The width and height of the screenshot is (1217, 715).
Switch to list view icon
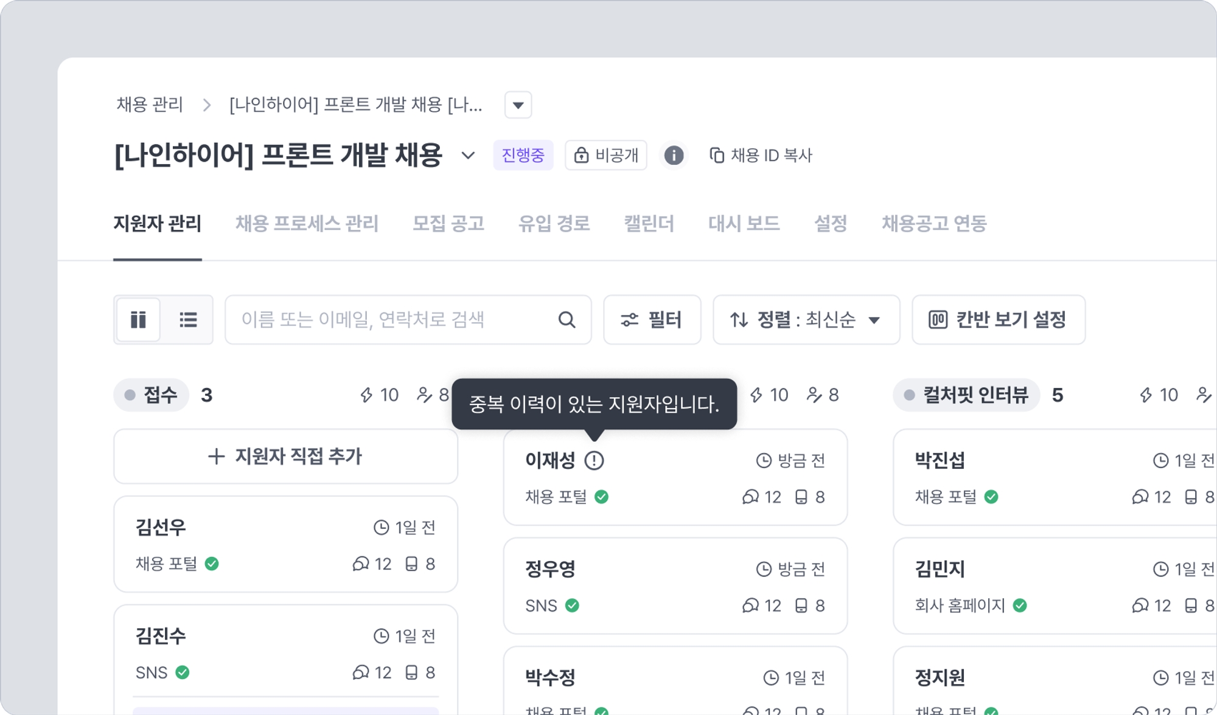pyautogui.click(x=188, y=320)
